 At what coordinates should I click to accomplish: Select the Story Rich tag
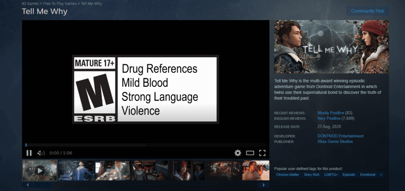311,175
